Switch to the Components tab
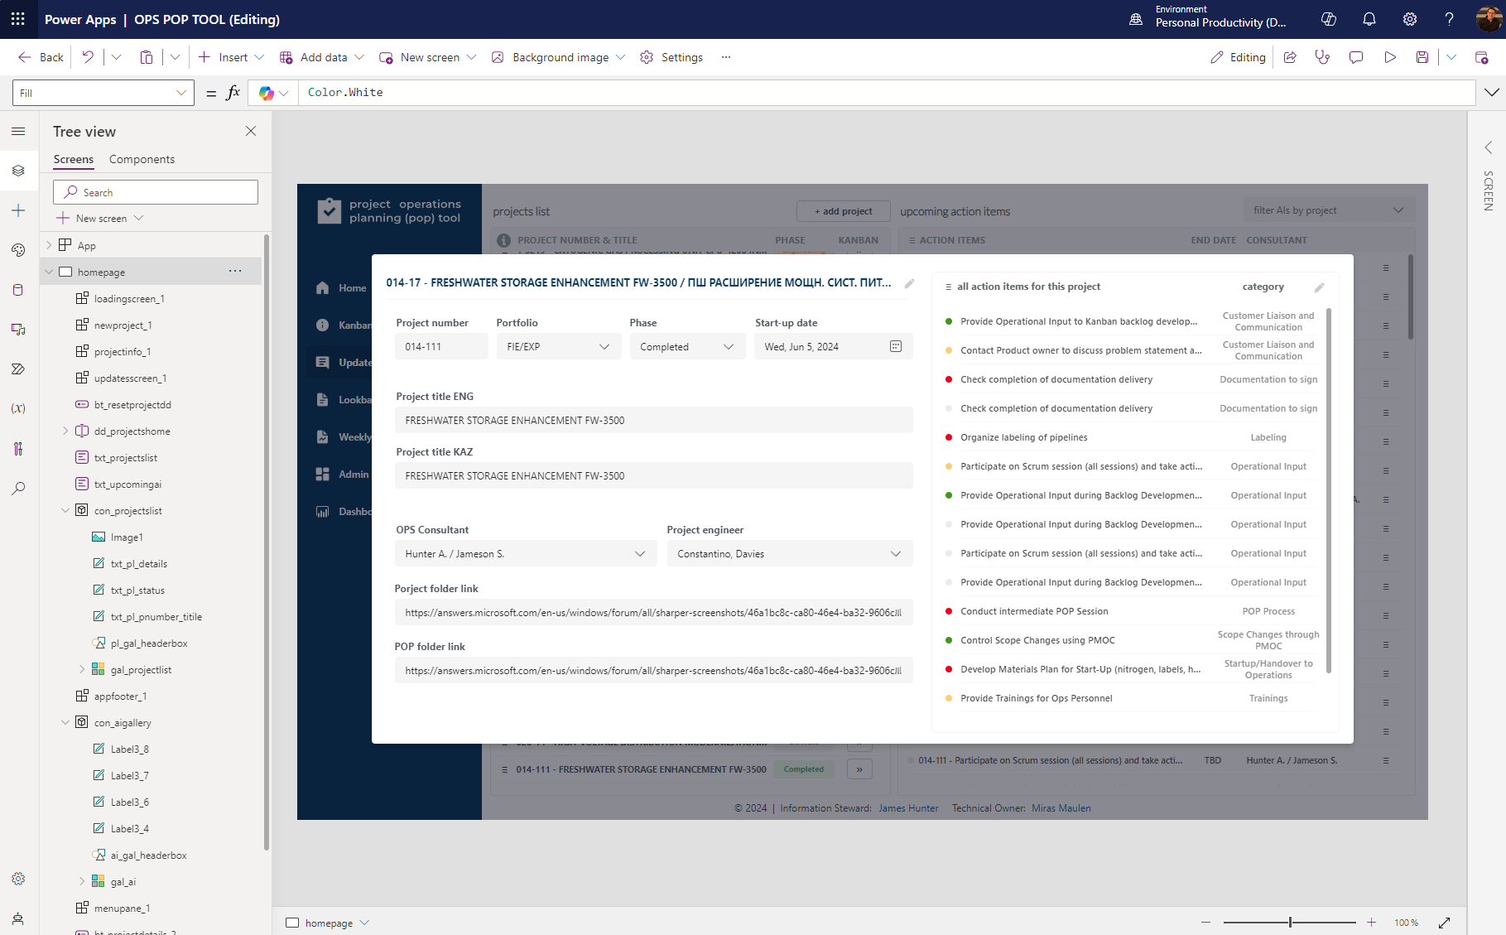Viewport: 1506px width, 935px height. pos(141,159)
